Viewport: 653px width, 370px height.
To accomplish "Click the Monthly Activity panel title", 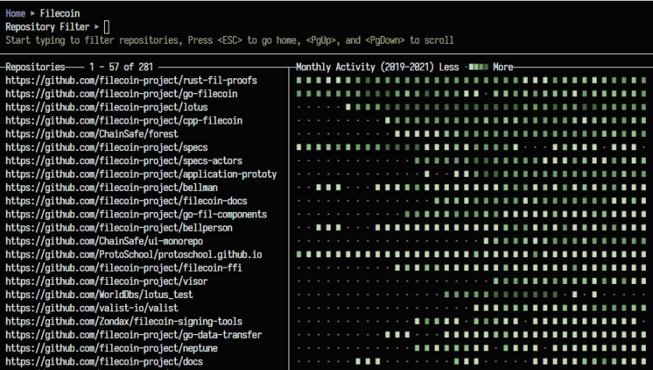I will pos(377,67).
